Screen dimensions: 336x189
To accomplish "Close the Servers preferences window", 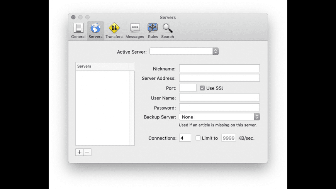I will coord(73,17).
